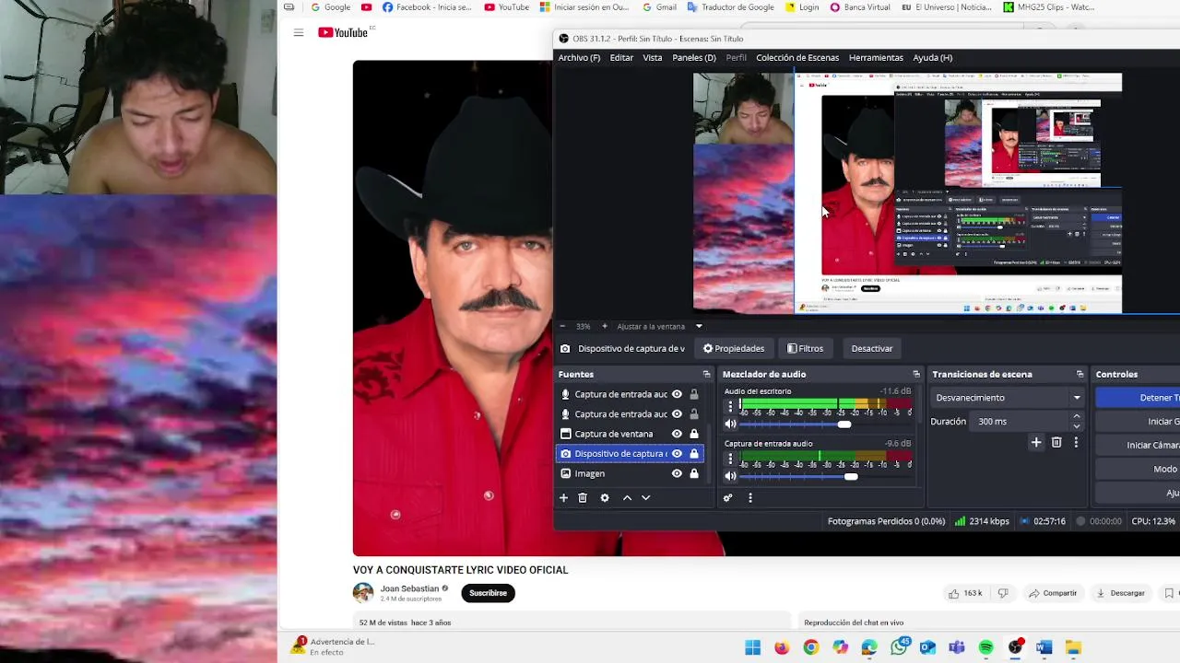The height and width of the screenshot is (663, 1180).
Task: Open audio mixer three-dot menu at bottom
Action: point(750,497)
